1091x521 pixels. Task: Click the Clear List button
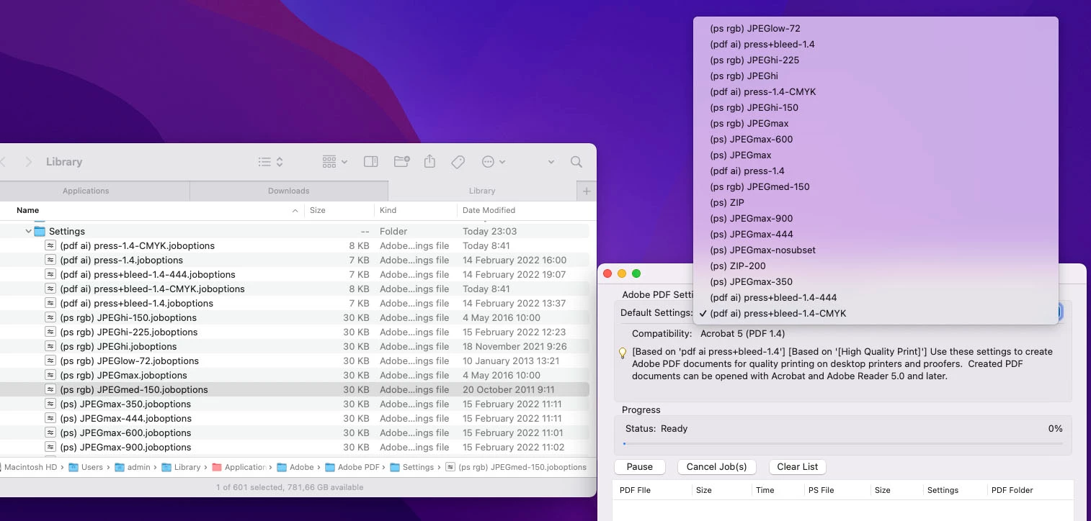(x=798, y=467)
